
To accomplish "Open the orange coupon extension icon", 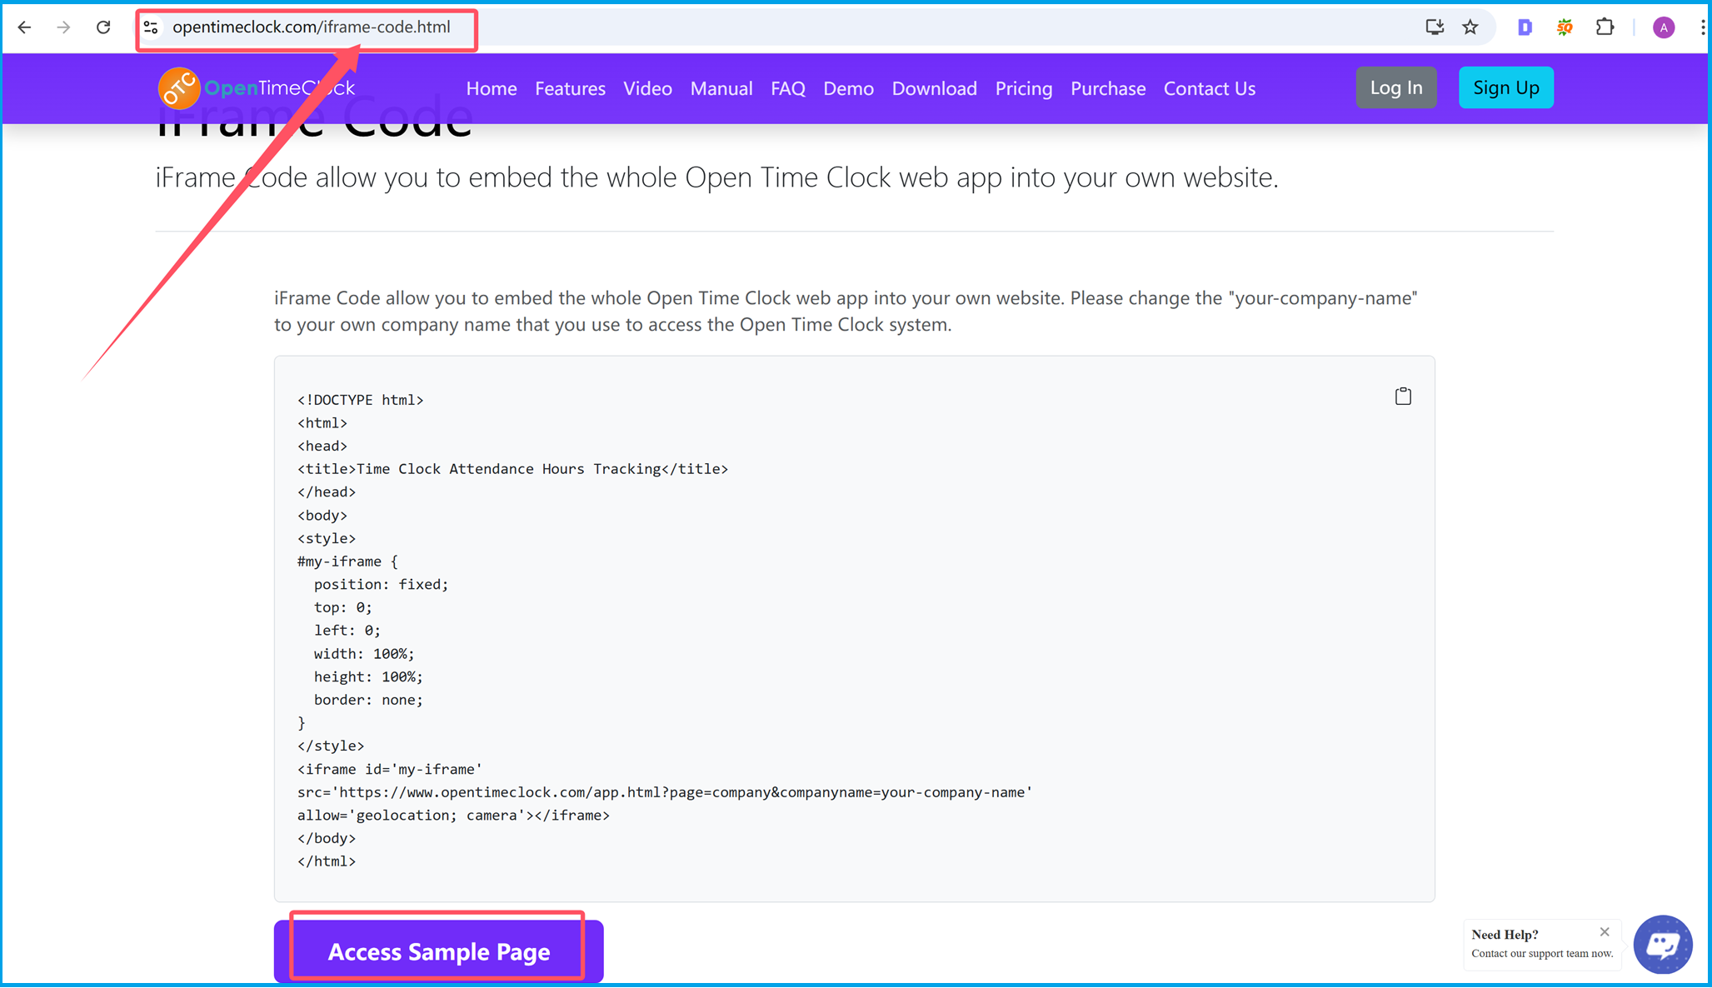I will [x=1565, y=27].
